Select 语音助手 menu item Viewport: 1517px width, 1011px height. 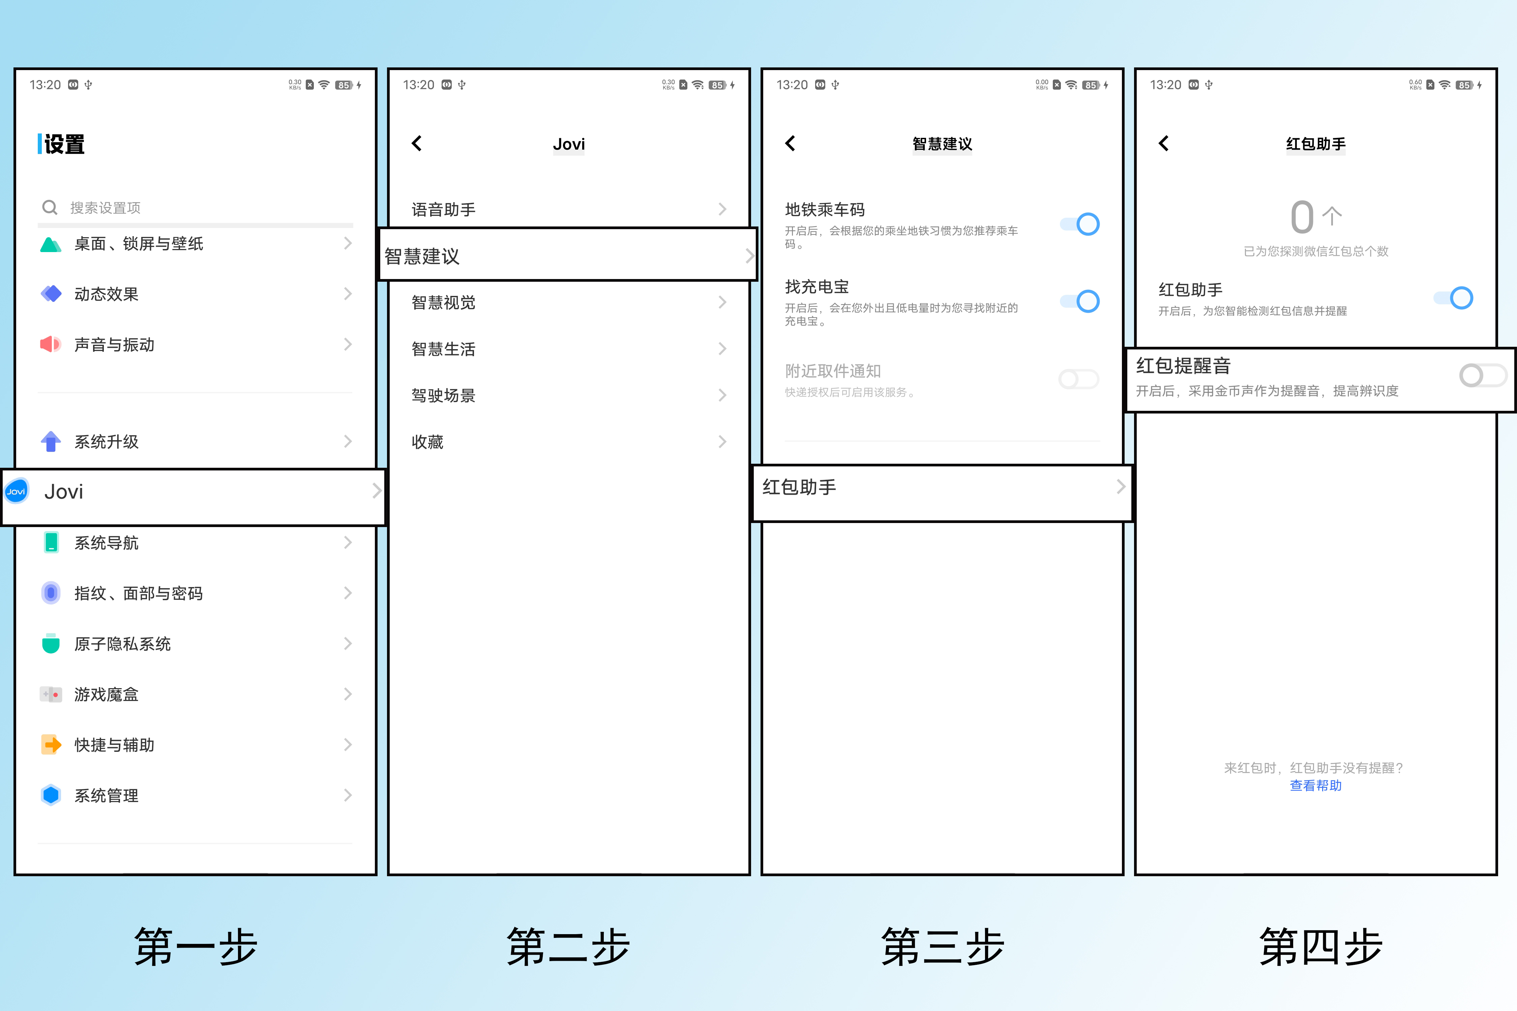point(569,207)
